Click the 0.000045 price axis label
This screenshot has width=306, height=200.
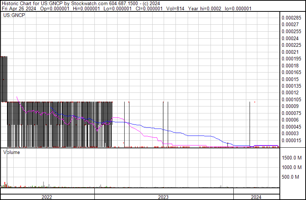point(291,127)
